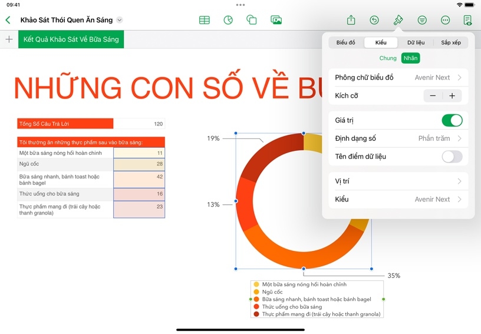Open Định dạng số number format options
This screenshot has width=481, height=334.
point(398,138)
